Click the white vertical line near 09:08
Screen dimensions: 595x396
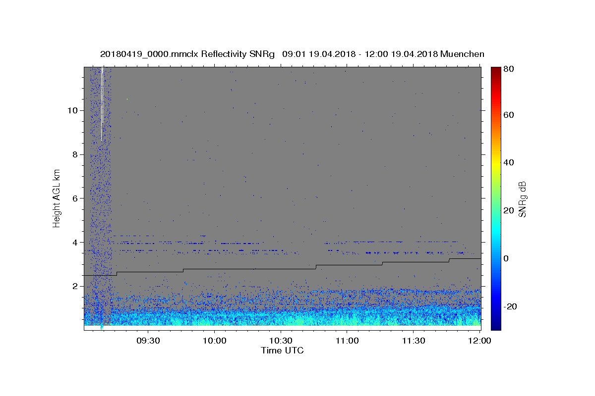[102, 104]
